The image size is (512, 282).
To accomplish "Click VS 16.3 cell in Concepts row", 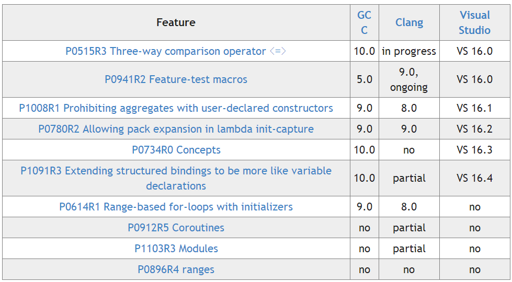I will tap(474, 150).
